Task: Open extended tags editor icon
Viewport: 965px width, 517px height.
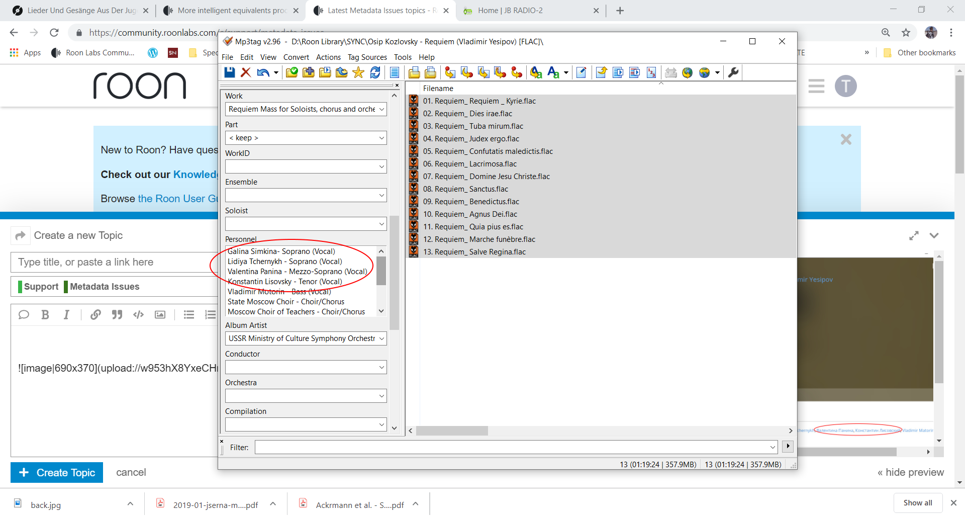Action: 582,72
